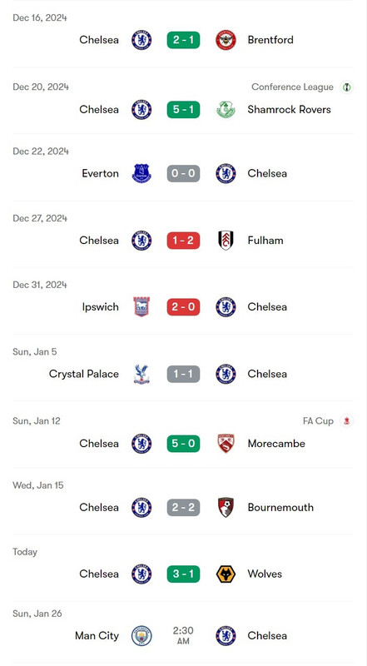Viewport: 367px width, 666px height.
Task: Click the Crystal Palace eagle crest
Action: point(141,374)
